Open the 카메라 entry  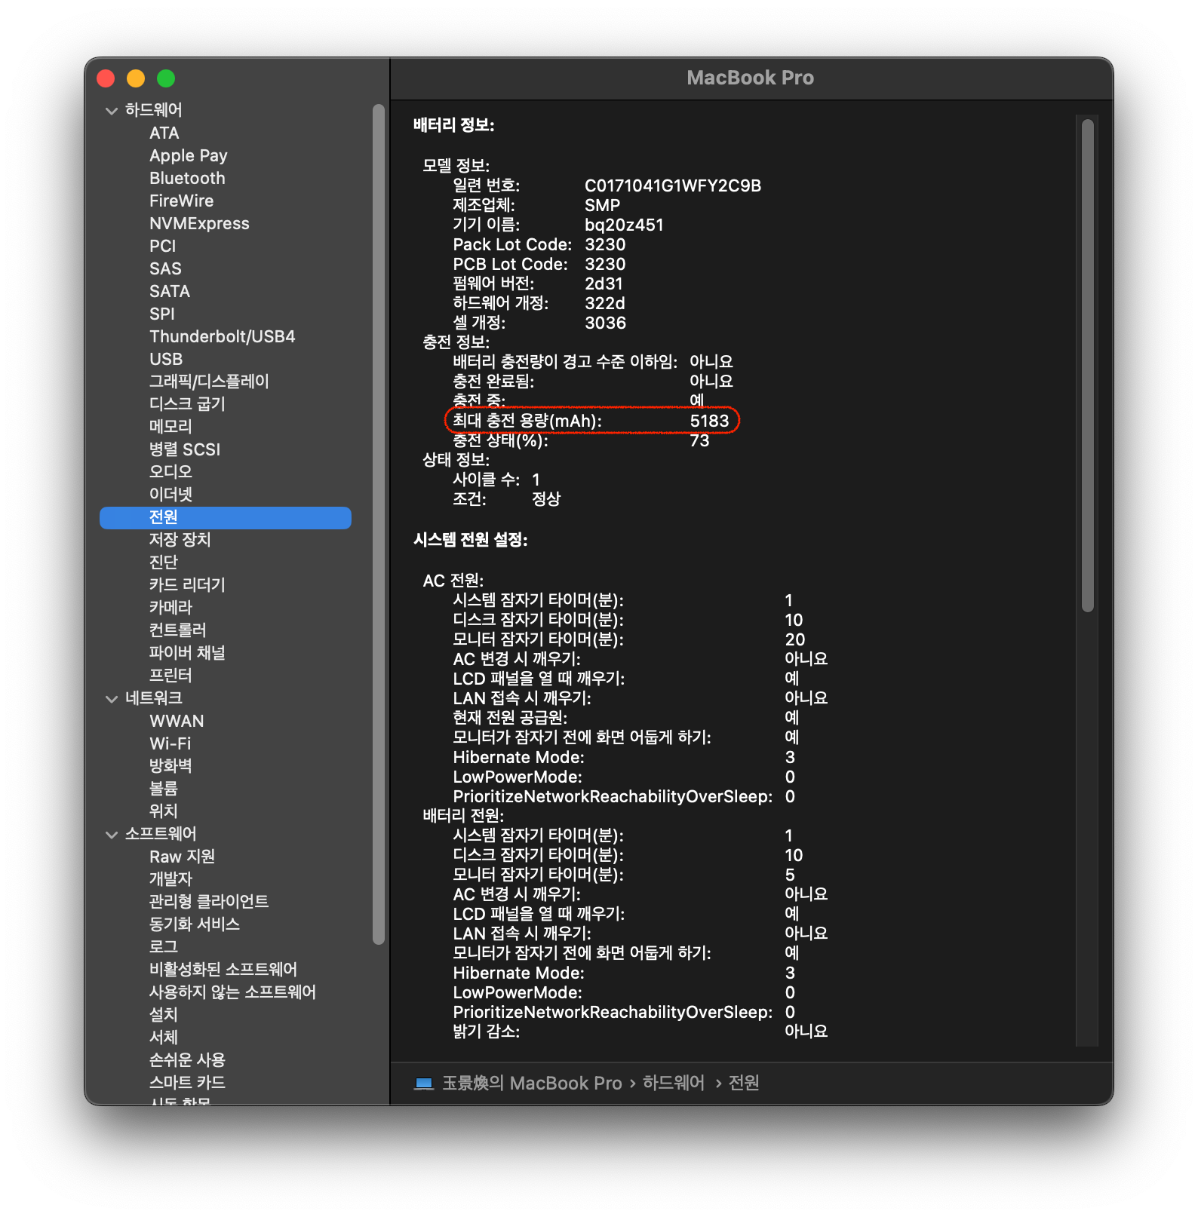tap(170, 608)
